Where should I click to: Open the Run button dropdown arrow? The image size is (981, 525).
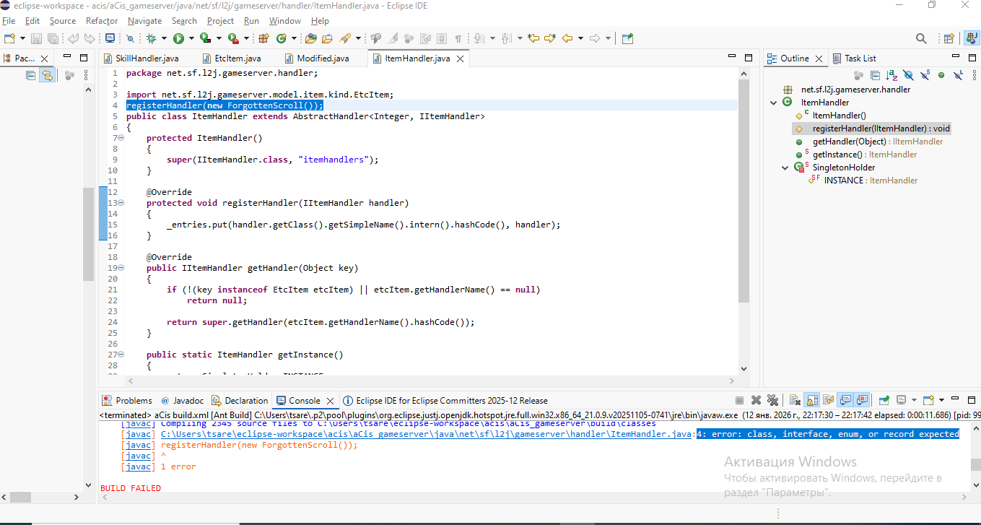191,38
